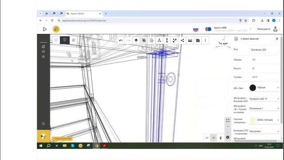The image size is (284, 160).
Task: Open the 3000к light temperature dropdown
Action: [264, 120]
